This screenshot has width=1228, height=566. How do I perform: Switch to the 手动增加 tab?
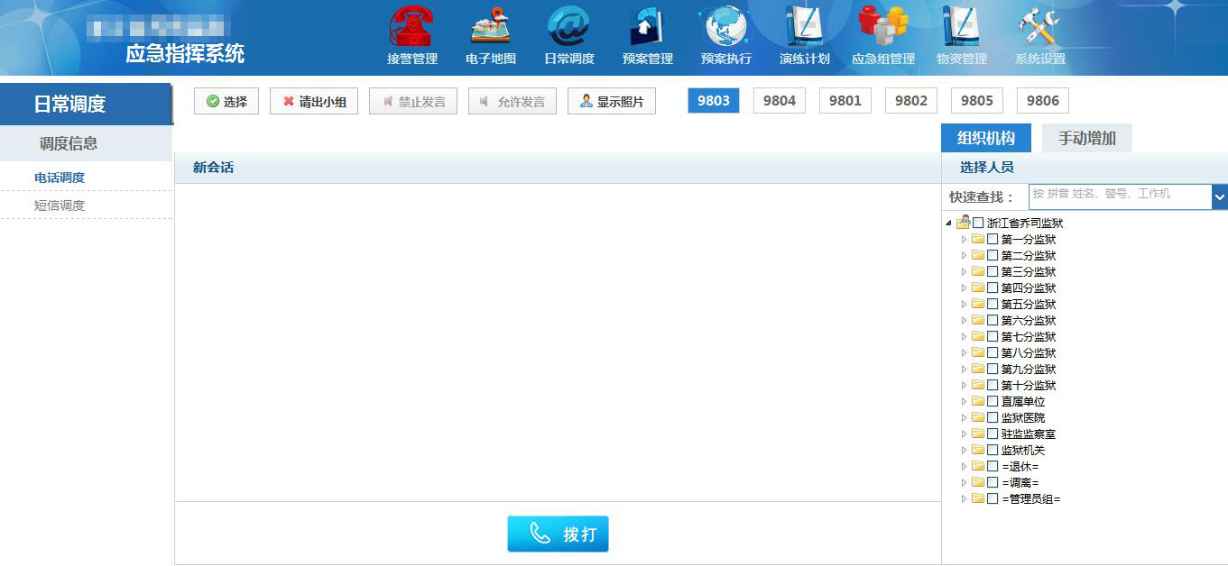click(1086, 139)
